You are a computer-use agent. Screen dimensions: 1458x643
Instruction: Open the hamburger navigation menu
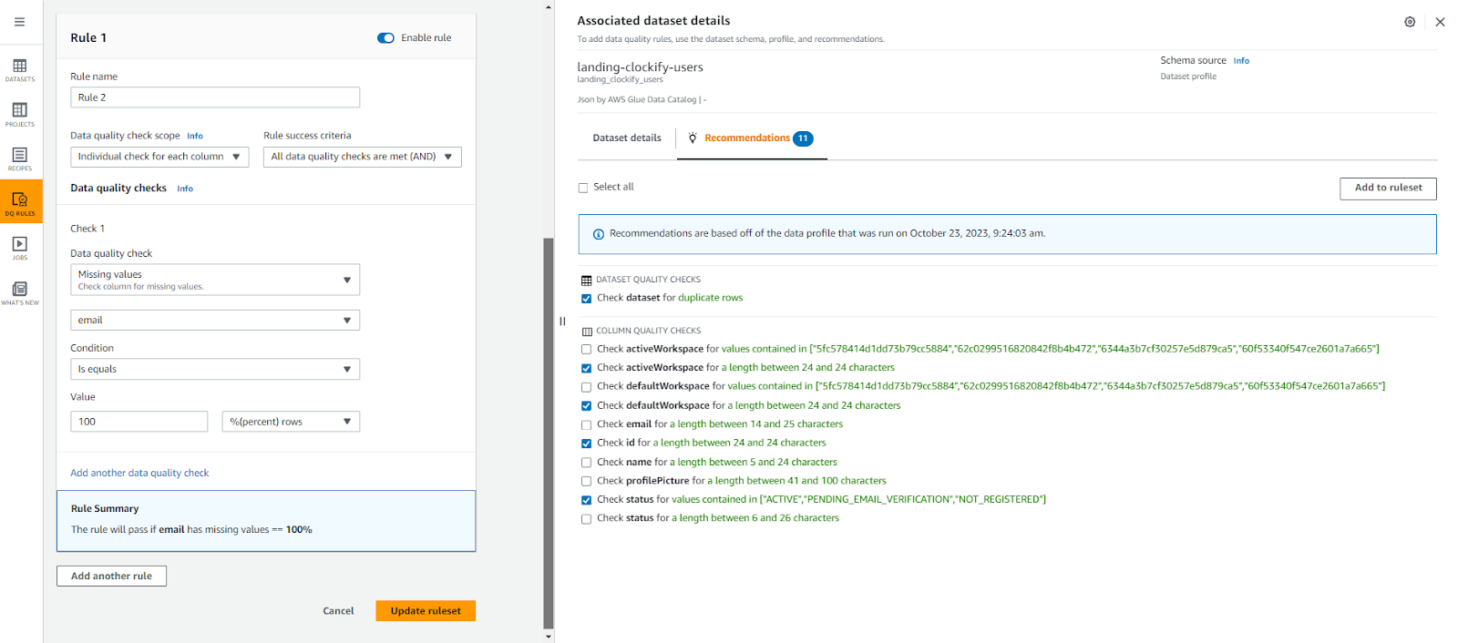coord(19,22)
